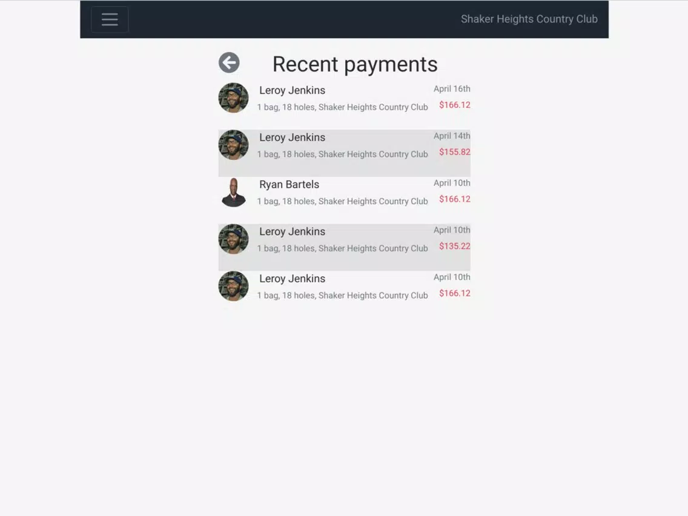Select the Ryan Bartels name

pos(289,184)
